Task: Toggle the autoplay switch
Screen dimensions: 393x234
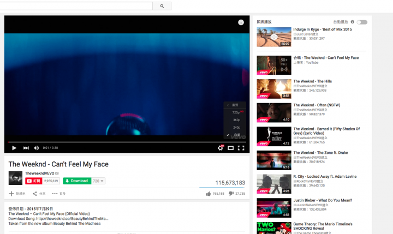Action: 362,22
